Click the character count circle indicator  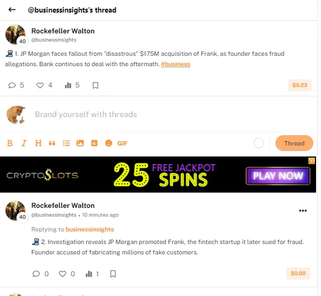pyautogui.click(x=258, y=143)
